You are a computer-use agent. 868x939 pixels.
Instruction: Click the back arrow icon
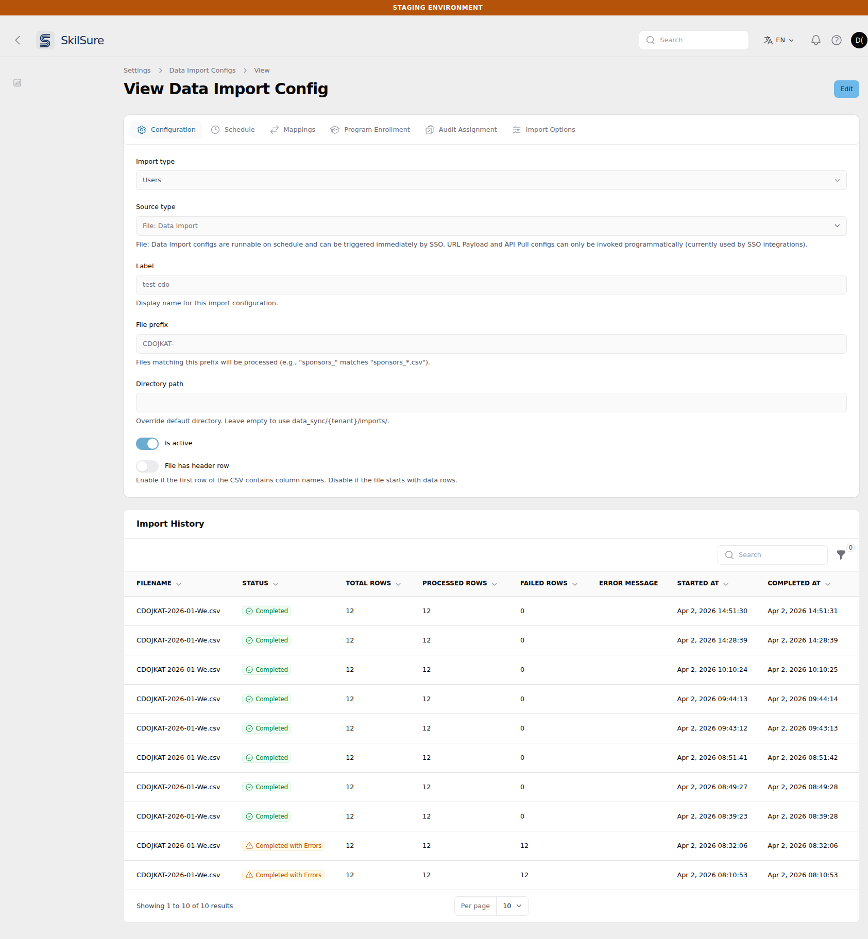18,40
